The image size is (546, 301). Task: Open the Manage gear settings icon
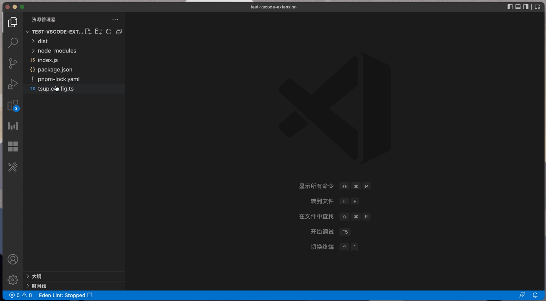tap(13, 280)
